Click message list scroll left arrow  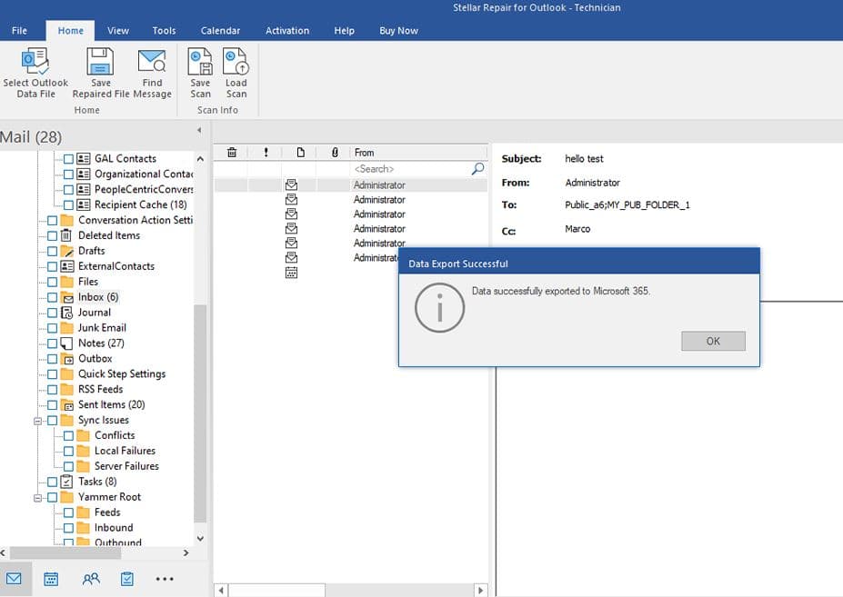(x=221, y=590)
